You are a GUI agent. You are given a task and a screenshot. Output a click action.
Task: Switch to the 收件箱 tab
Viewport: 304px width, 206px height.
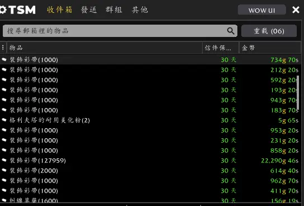[x=59, y=10]
